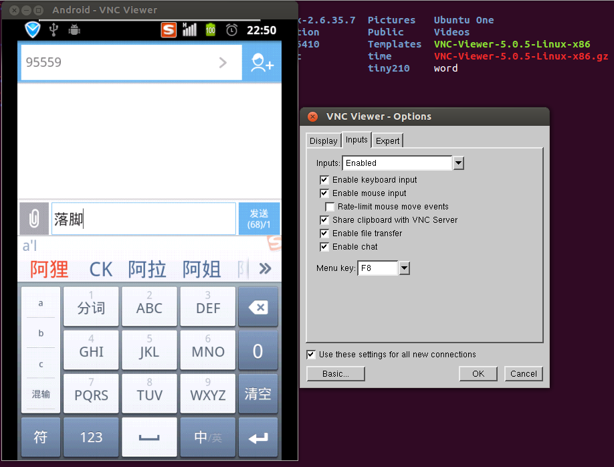
Task: Choose candidate 阿拉
Action: (x=147, y=269)
